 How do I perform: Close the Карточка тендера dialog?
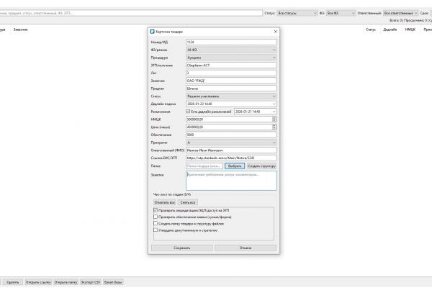click(x=275, y=32)
